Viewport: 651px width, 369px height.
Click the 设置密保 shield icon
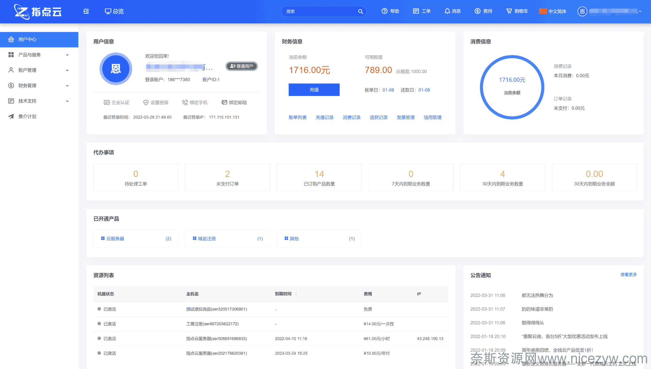(x=146, y=103)
